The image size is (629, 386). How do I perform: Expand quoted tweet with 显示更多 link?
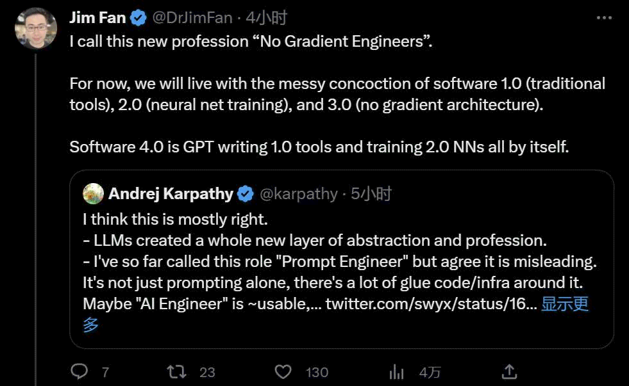(x=565, y=304)
